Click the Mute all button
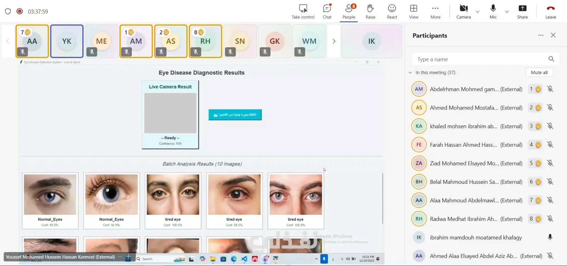The height and width of the screenshot is (266, 567). [x=539, y=72]
